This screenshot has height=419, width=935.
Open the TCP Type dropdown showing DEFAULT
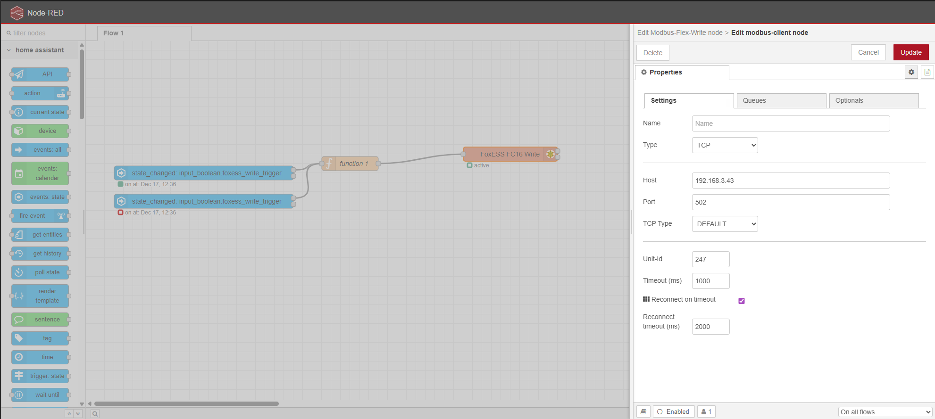(x=725, y=224)
